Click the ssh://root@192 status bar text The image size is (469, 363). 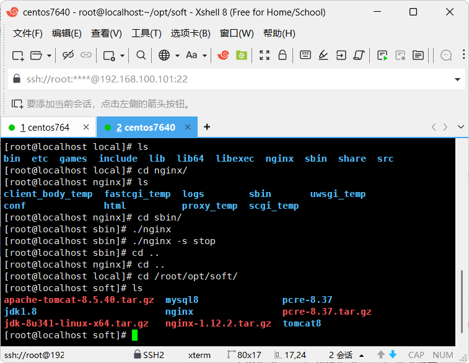(x=34, y=355)
